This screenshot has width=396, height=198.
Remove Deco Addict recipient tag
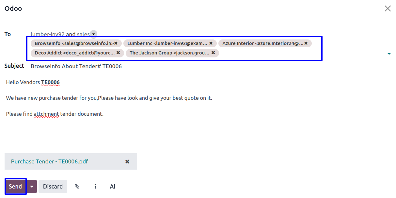click(118, 53)
